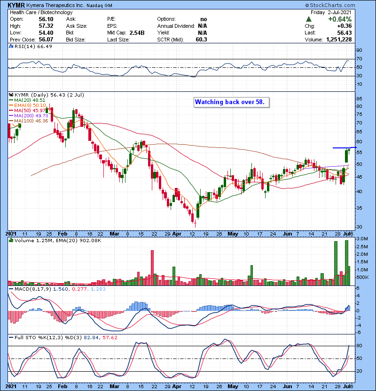Viewport: 376px width, 391px height.
Task: Click the KYMR (Daily) 56.43 (2 Jul) title
Action: point(49,95)
